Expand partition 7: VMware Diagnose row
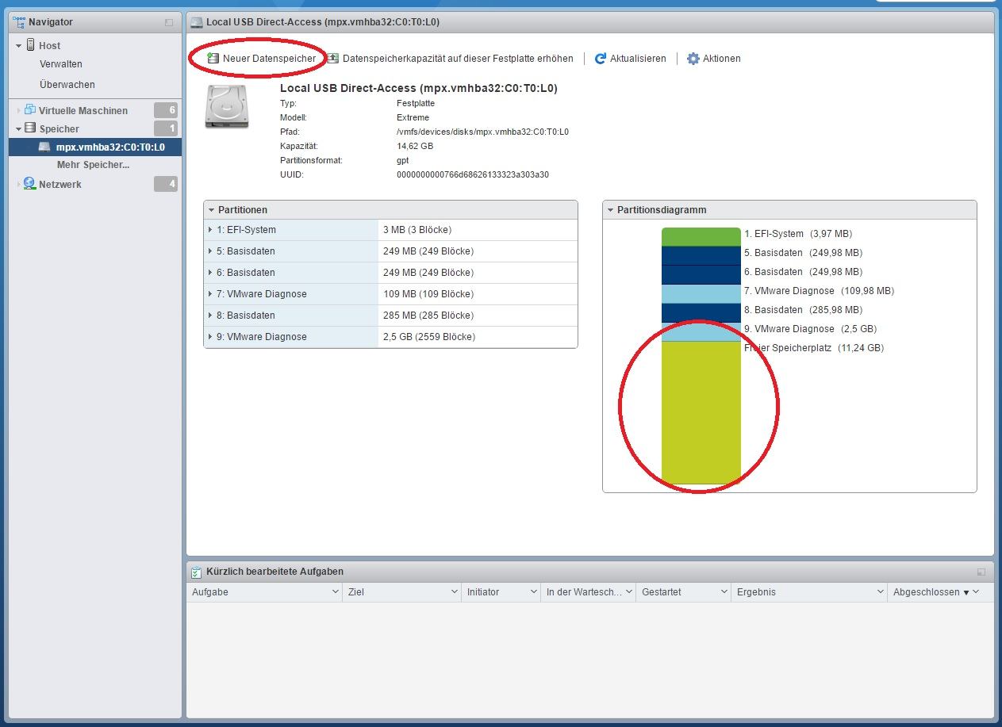The width and height of the screenshot is (1002, 727). [210, 294]
